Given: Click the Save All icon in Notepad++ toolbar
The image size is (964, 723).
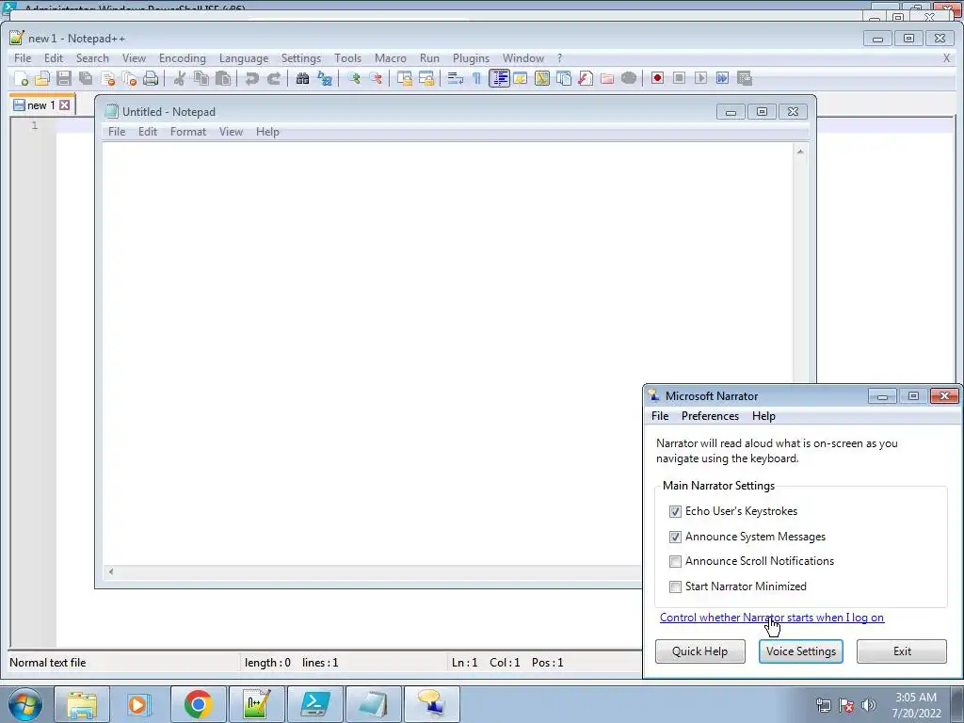Looking at the screenshot, I should 86,78.
